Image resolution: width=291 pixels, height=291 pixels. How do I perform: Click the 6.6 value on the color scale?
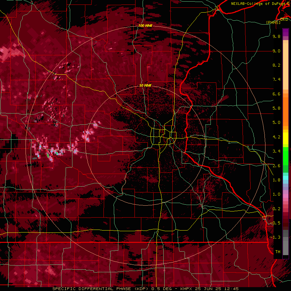click(276, 94)
